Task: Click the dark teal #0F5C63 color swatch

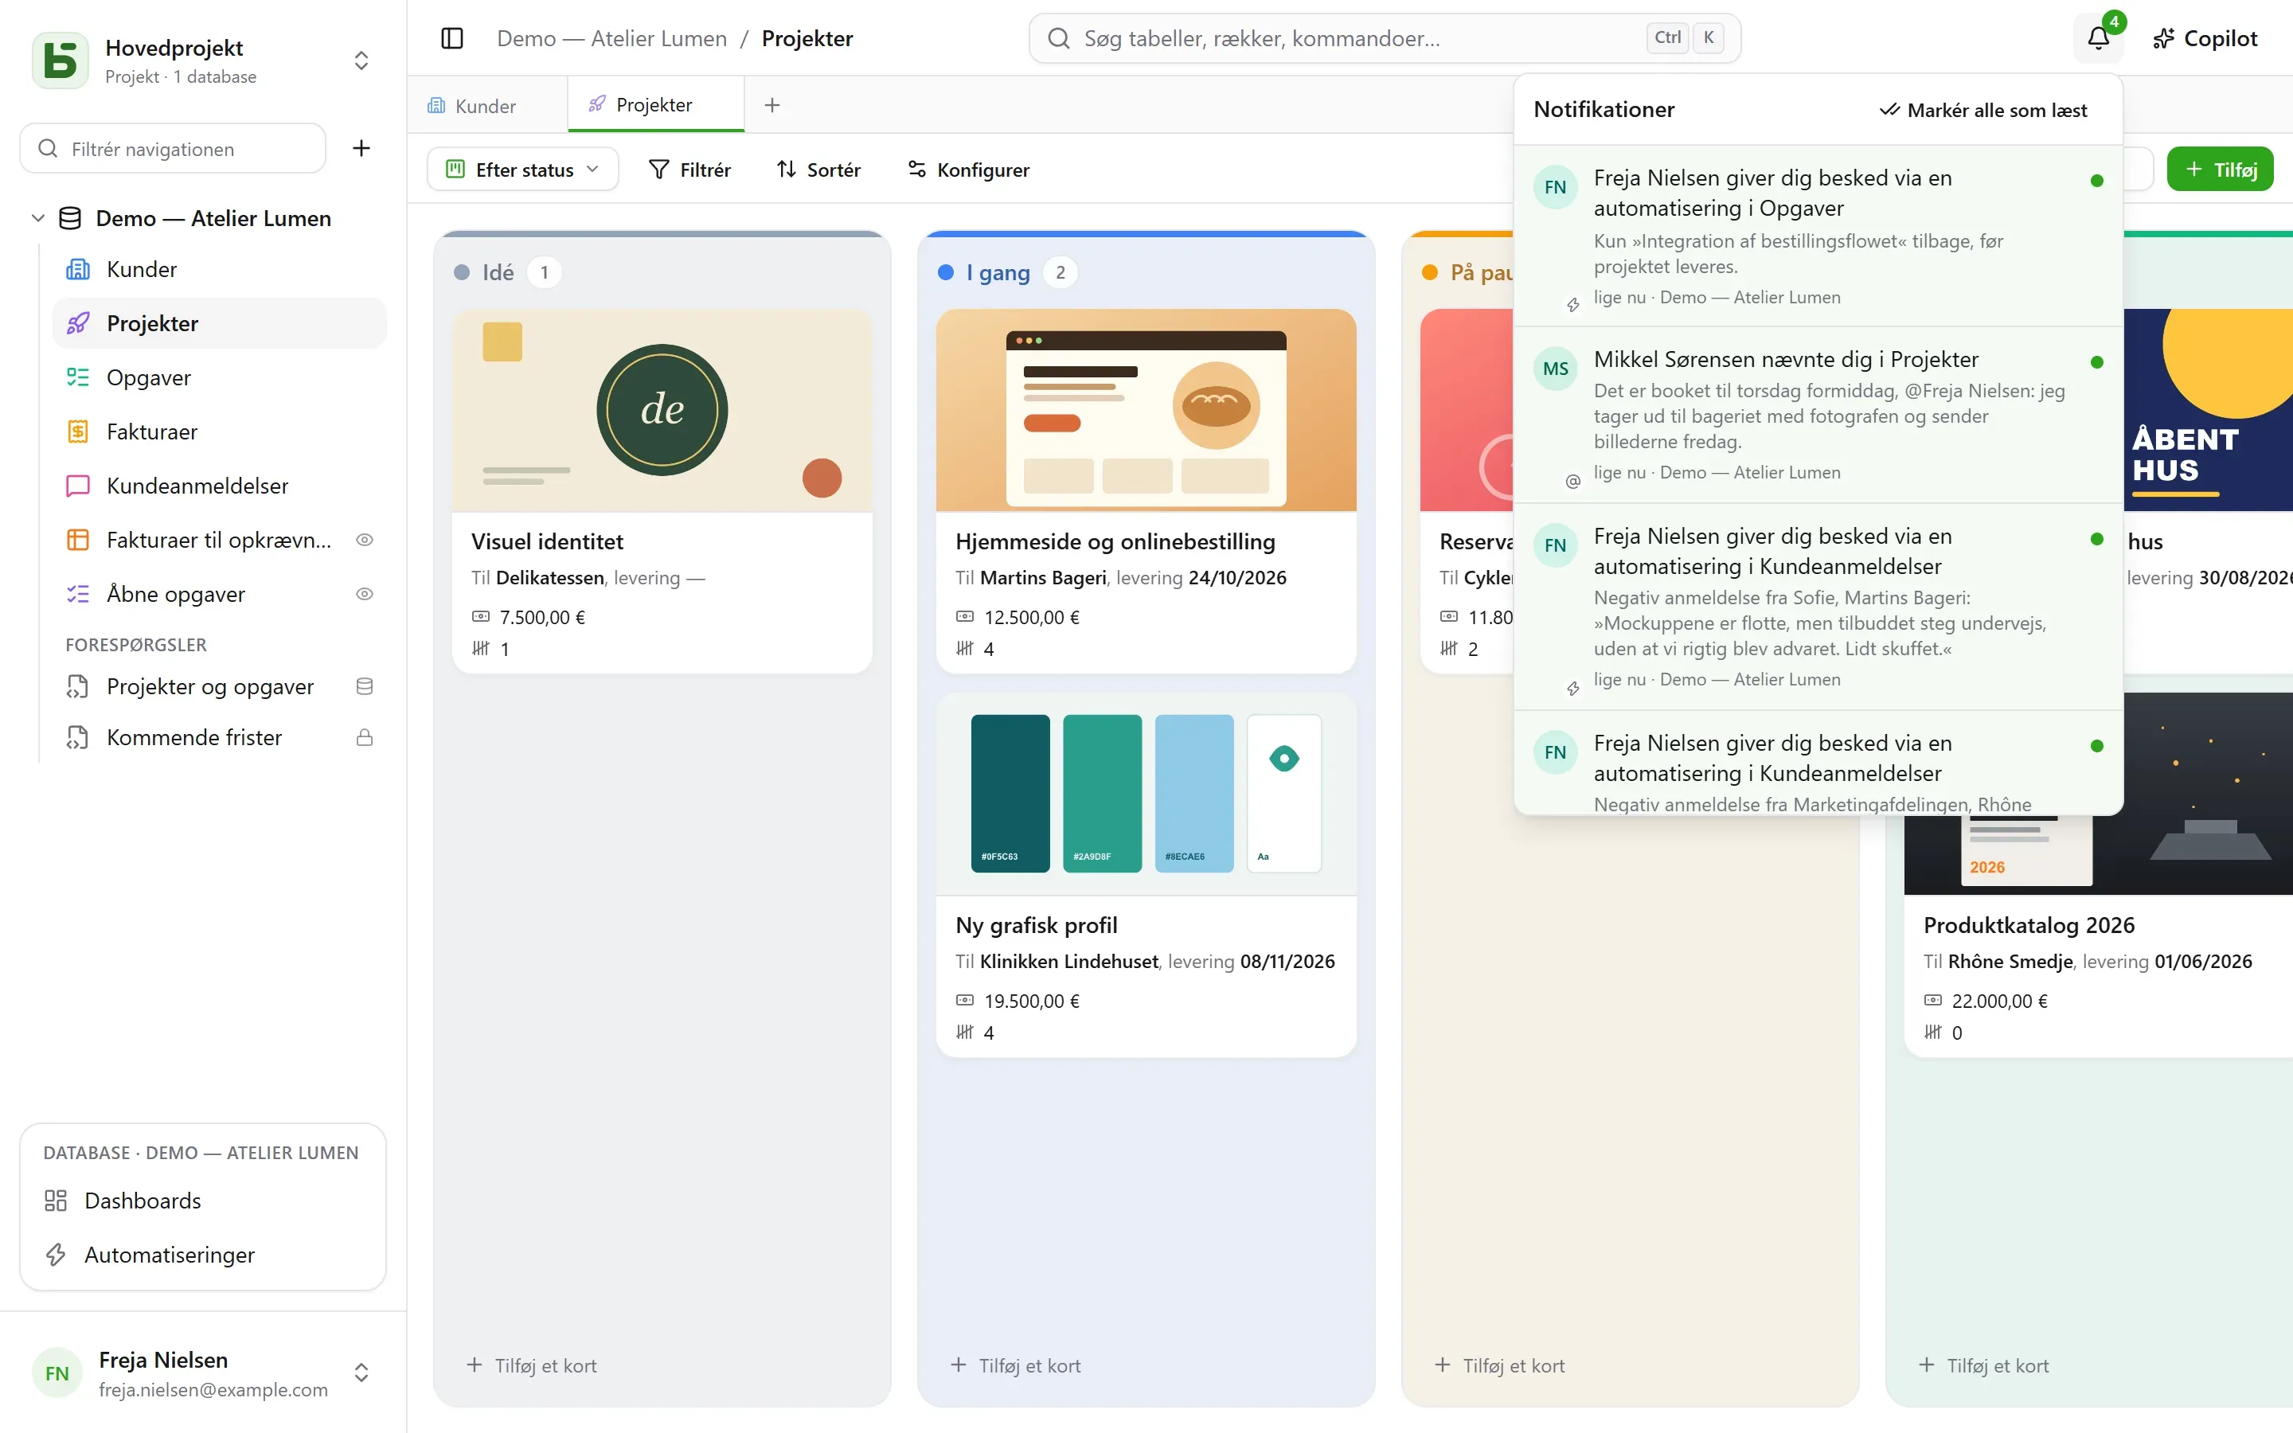Action: click(x=1010, y=792)
